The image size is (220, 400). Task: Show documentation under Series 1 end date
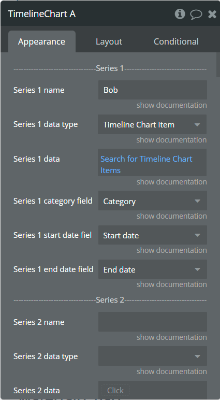click(x=171, y=284)
